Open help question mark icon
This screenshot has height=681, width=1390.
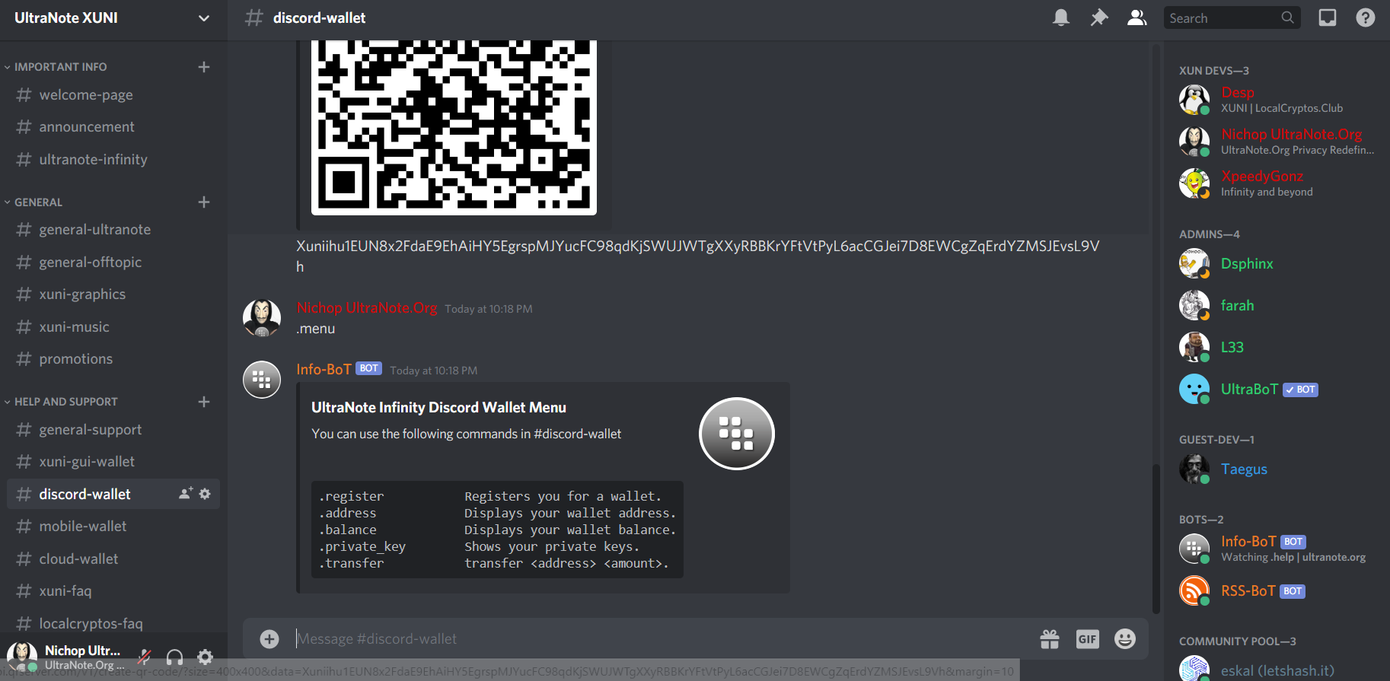(1366, 18)
